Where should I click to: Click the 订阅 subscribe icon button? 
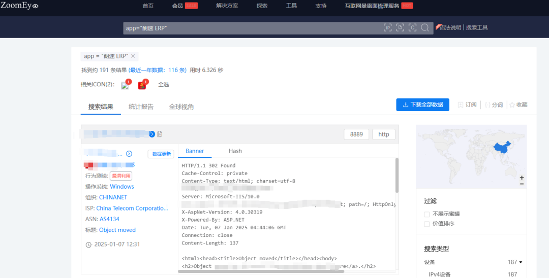(x=467, y=105)
